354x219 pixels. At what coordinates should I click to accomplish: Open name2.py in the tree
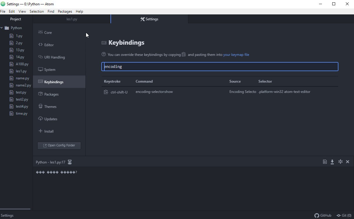[x=23, y=85]
